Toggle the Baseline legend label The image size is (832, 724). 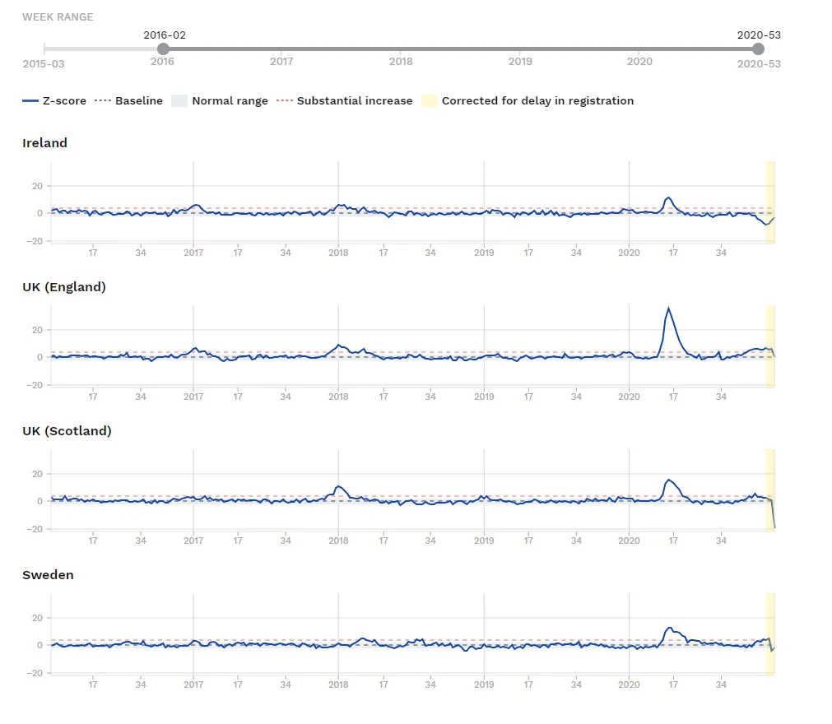[x=138, y=101]
